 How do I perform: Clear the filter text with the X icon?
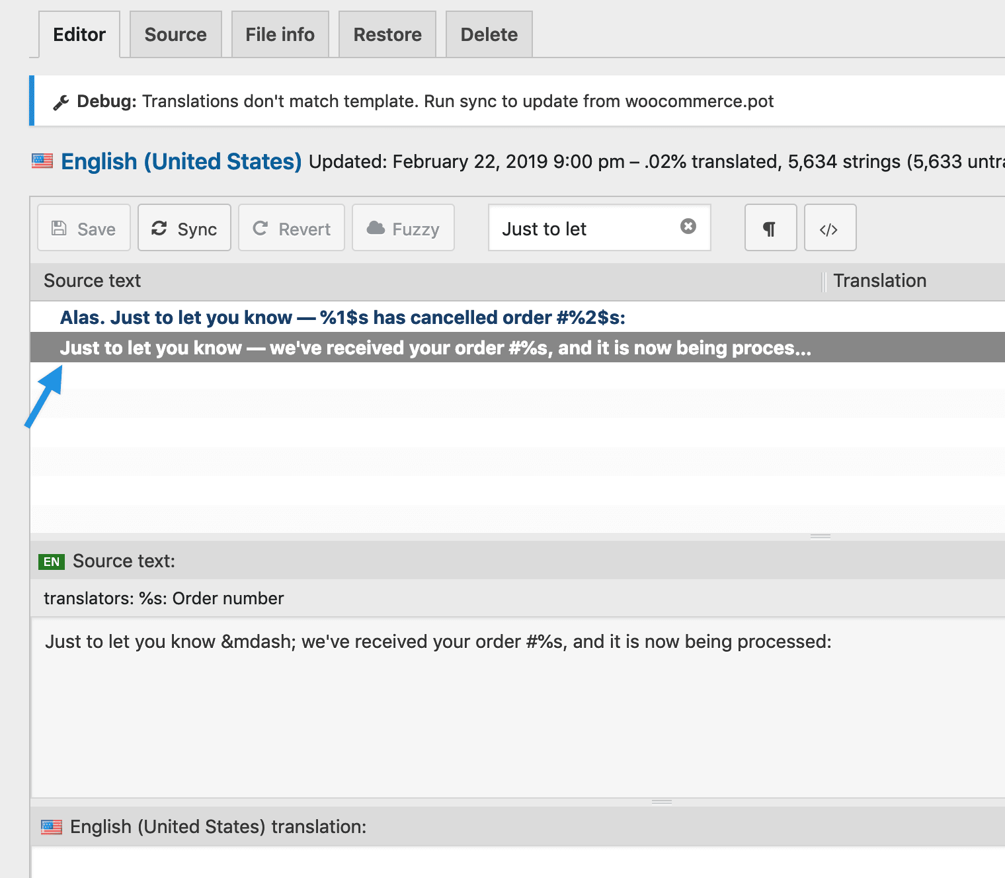coord(688,227)
